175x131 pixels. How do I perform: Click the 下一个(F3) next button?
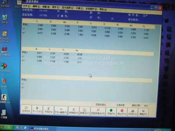pyautogui.click(x=37, y=110)
